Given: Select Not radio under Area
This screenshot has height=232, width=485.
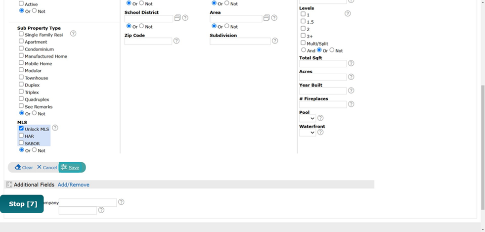Looking at the screenshot, I should tap(227, 26).
